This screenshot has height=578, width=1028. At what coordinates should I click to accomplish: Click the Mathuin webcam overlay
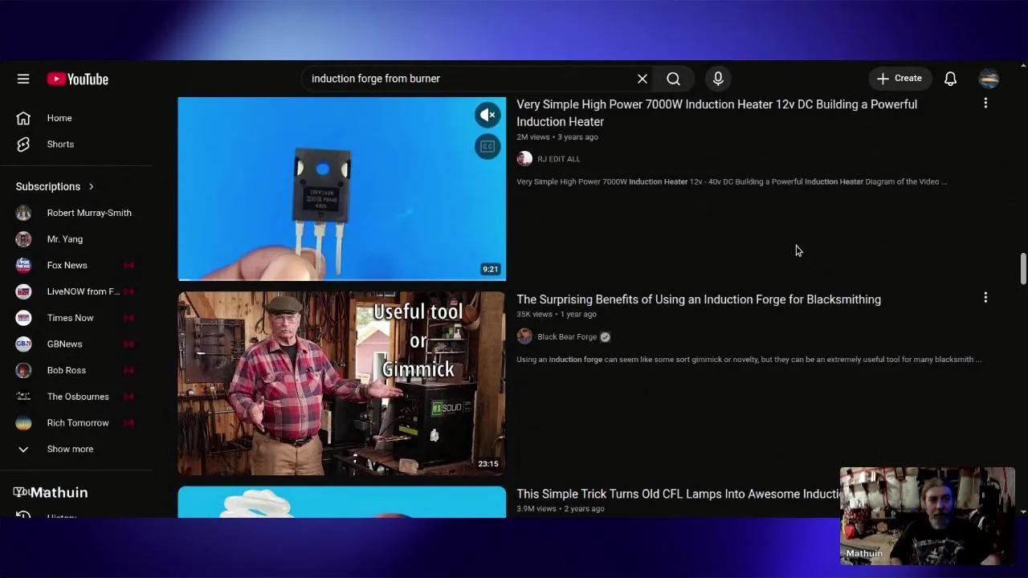(x=928, y=516)
